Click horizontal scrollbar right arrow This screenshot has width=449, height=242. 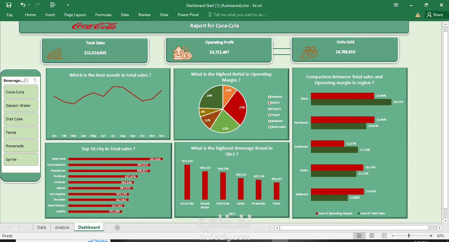[440, 228]
